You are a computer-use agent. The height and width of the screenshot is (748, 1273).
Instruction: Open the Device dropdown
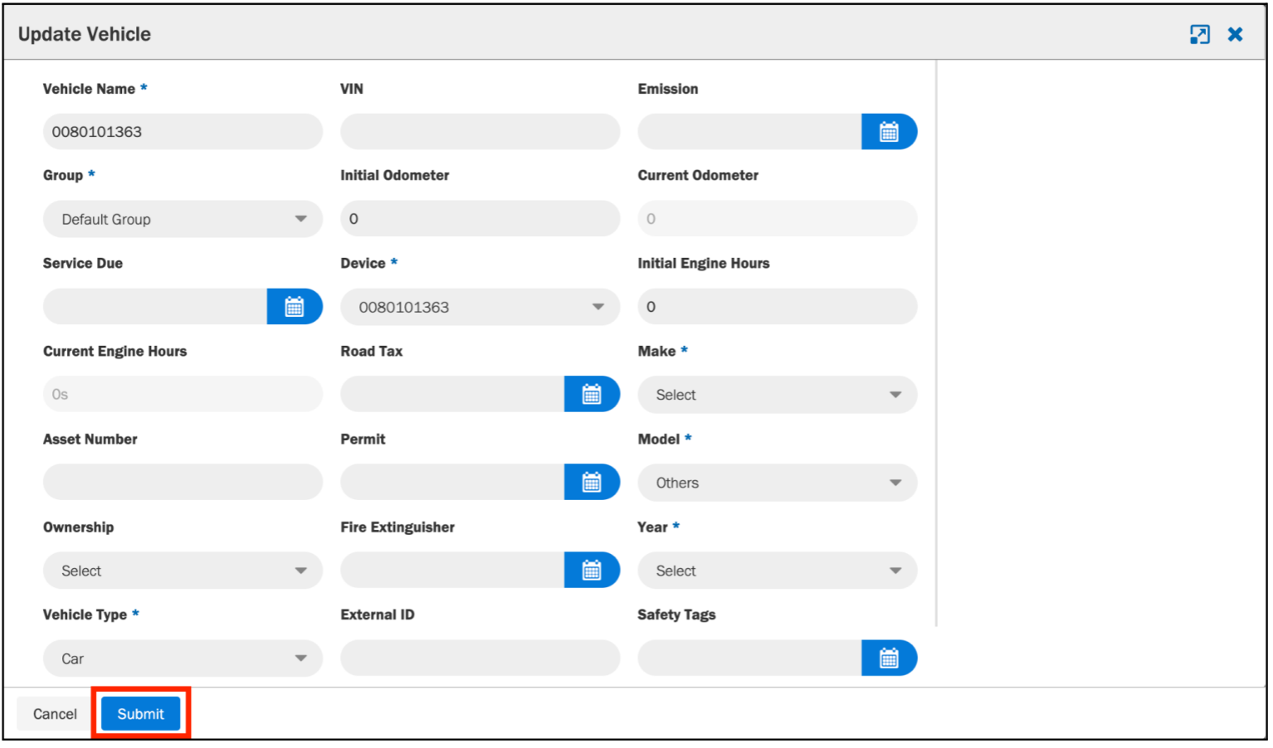pyautogui.click(x=480, y=307)
